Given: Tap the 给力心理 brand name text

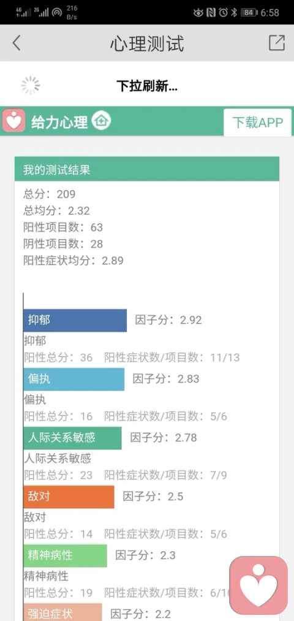Looking at the screenshot, I should pos(59,123).
